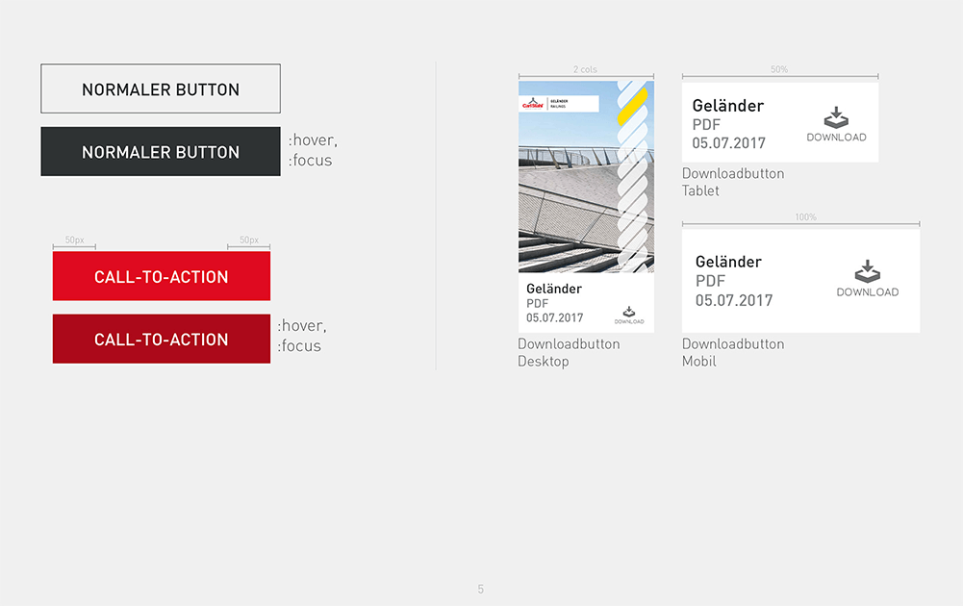This screenshot has width=963, height=606.
Task: Click the "2 cols" width label
Action: click(585, 70)
